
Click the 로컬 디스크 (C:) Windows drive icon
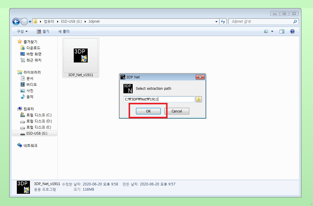(23, 115)
